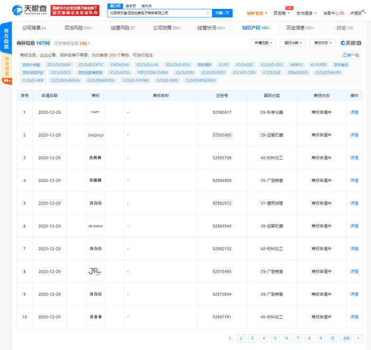Screen dimensions: 371x350
Task: Expand the 合作通道 menu
Action: tap(306, 13)
